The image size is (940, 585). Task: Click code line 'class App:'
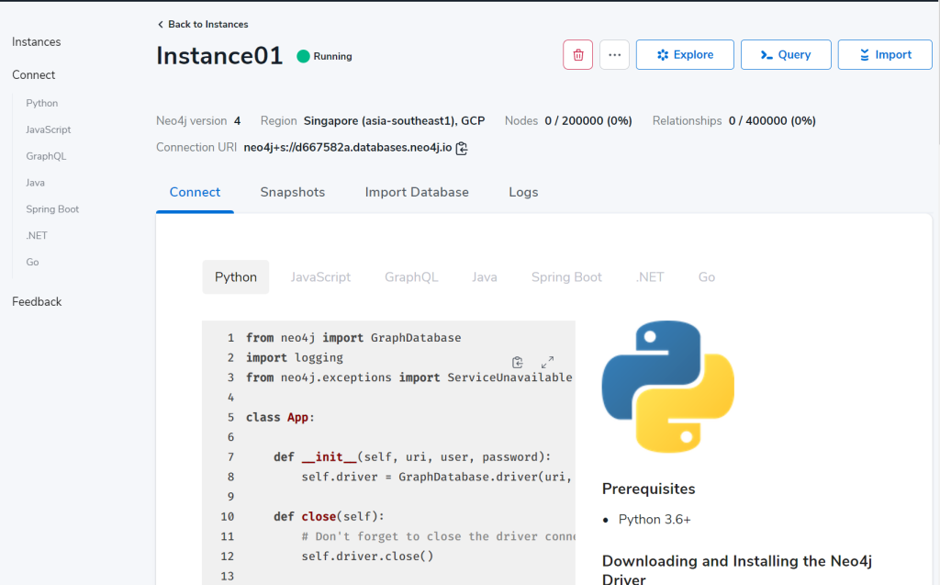pyautogui.click(x=280, y=417)
